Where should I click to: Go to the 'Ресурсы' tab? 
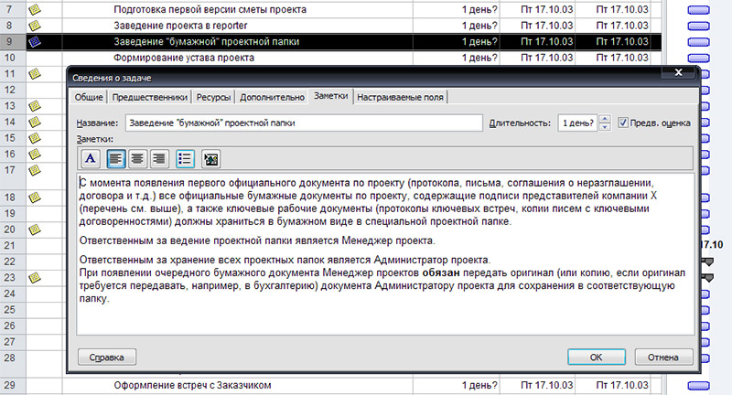tap(214, 96)
